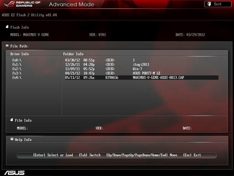This screenshot has height=176, width=234.
Task: Click the Help Info exclamation icon
Action: click(x=12, y=139)
